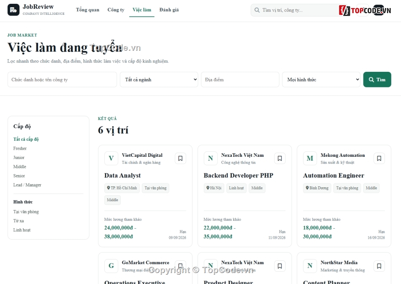Bookmark the VietCapital Digital Data Analyst job
This screenshot has height=284, width=401.
(x=180, y=158)
